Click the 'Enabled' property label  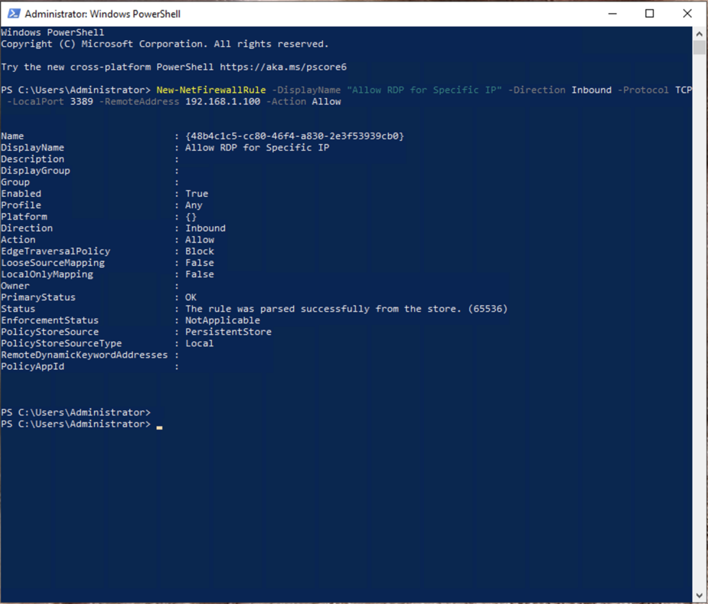pos(21,194)
